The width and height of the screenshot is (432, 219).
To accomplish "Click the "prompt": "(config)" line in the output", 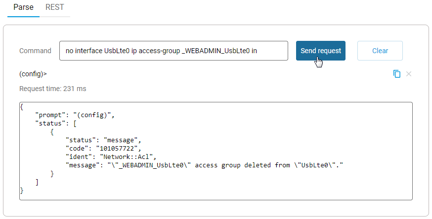I will coord(75,115).
